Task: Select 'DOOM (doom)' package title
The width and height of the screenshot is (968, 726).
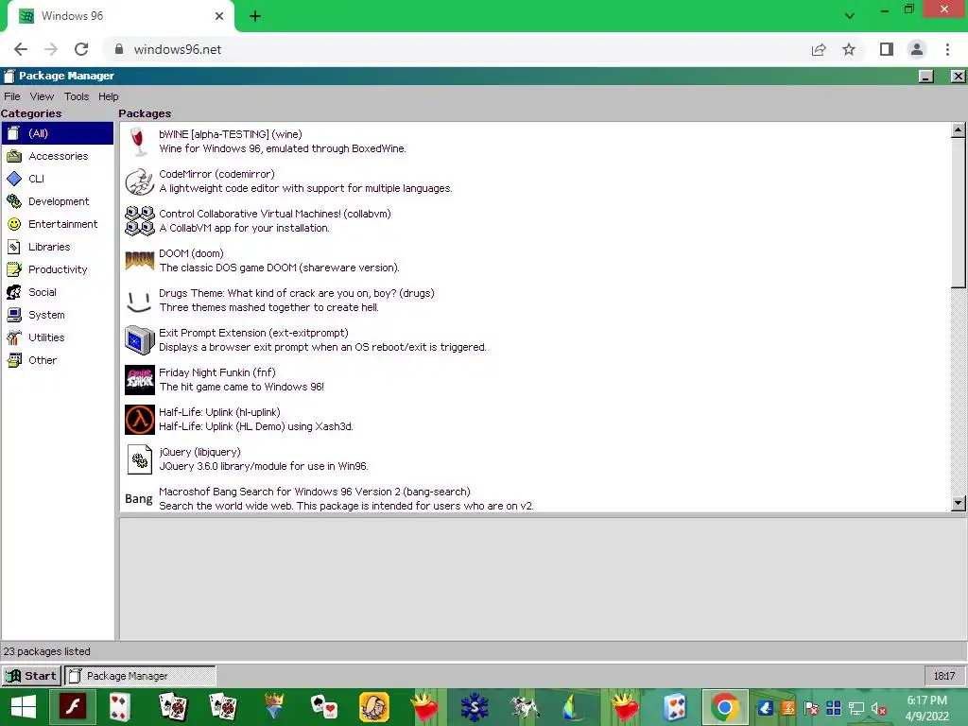Action: point(191,253)
